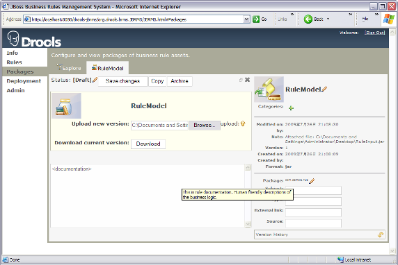Click the Source input field
This screenshot has height=265, width=398.
click(313, 223)
